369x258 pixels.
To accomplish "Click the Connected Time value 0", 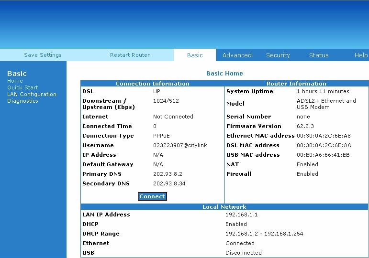I will 155,126.
